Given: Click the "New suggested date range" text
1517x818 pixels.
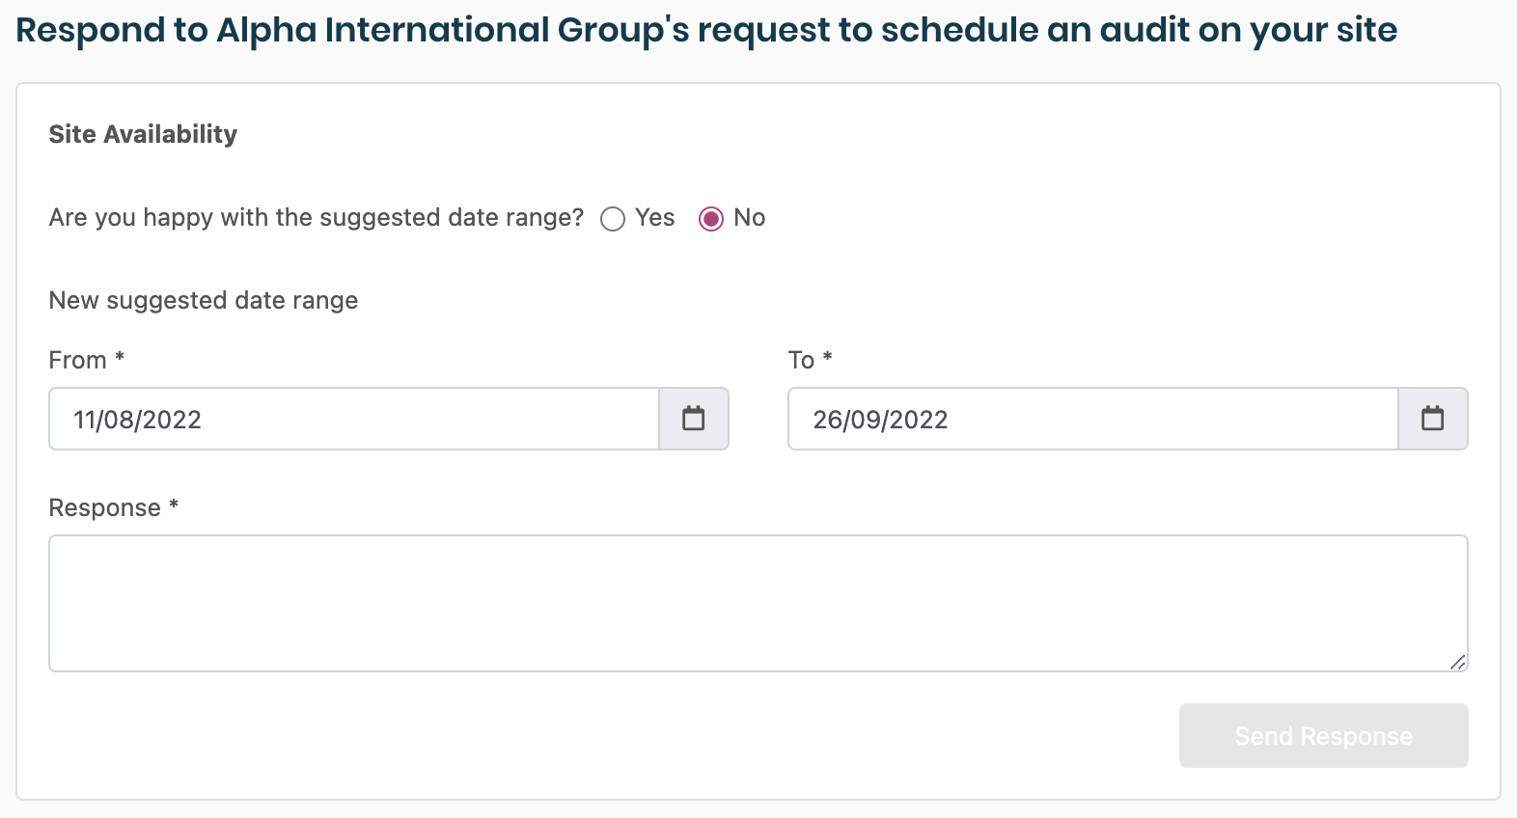Looking at the screenshot, I should click(204, 301).
